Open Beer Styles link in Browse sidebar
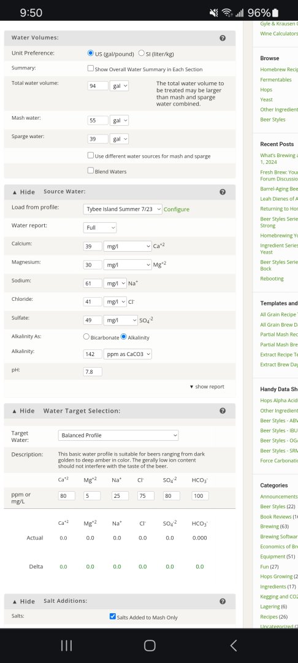Viewport: 298px width, 663px height. click(273, 120)
